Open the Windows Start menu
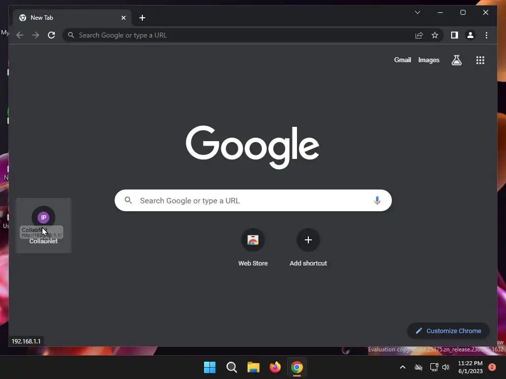Viewport: 506px width, 379px height. pos(210,367)
